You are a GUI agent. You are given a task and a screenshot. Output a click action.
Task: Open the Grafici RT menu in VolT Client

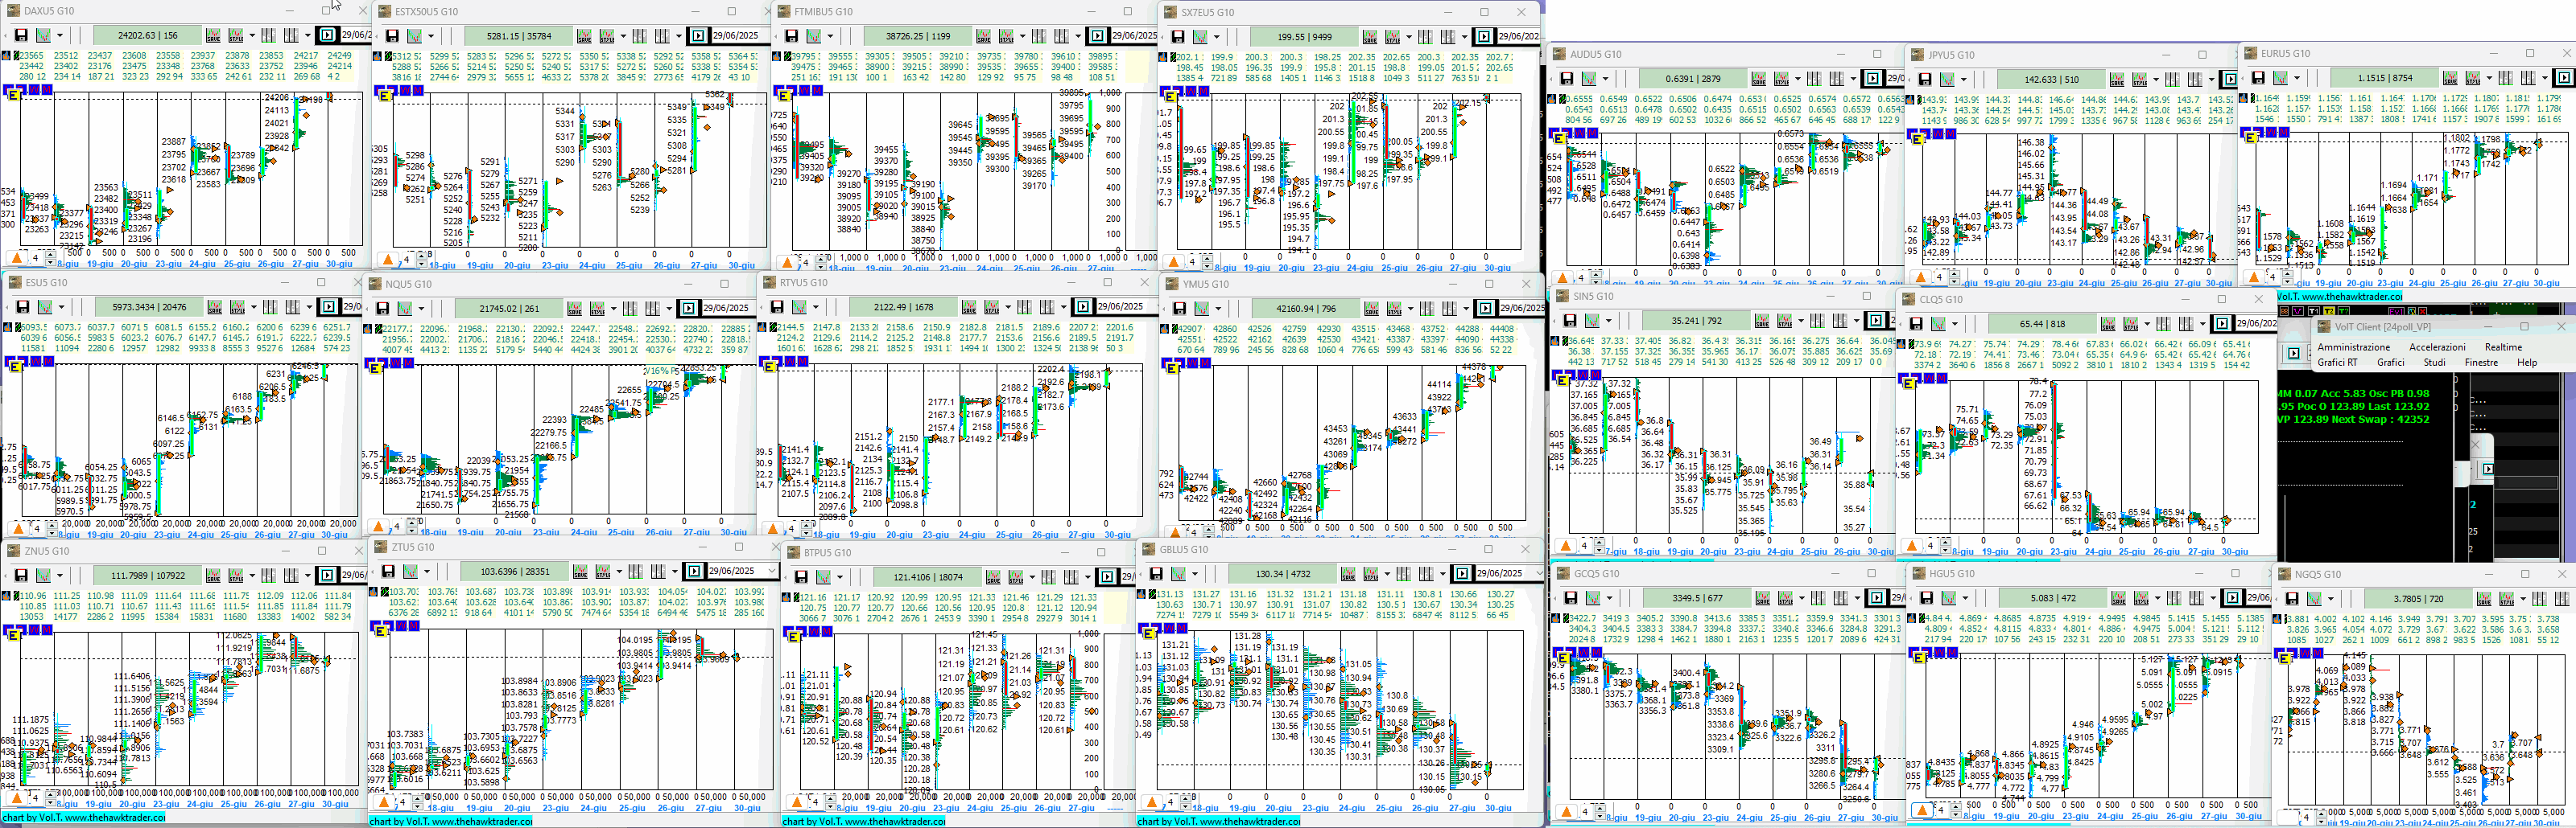[2337, 363]
